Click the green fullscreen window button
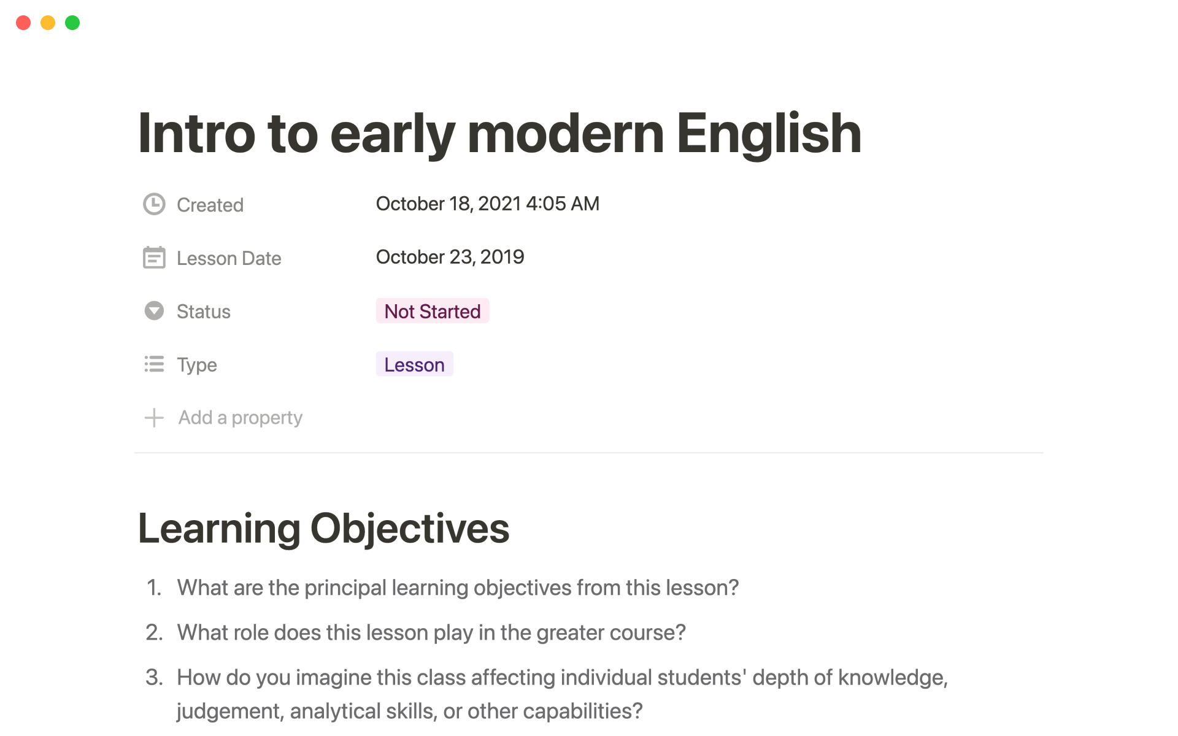1178x736 pixels. pyautogui.click(x=72, y=23)
